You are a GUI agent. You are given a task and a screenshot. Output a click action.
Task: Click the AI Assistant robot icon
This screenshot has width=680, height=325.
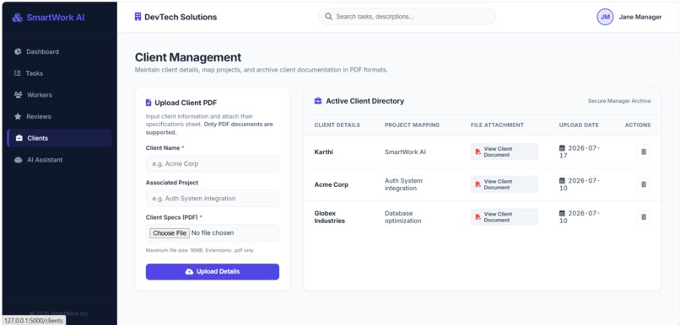19,160
